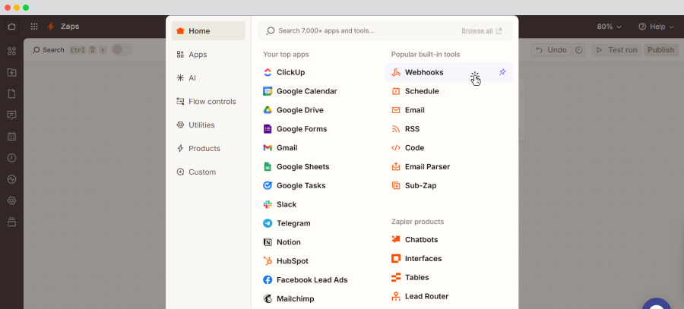Image resolution: width=684 pixels, height=309 pixels.
Task: Click the home icon in top-left corner
Action: 11,27
